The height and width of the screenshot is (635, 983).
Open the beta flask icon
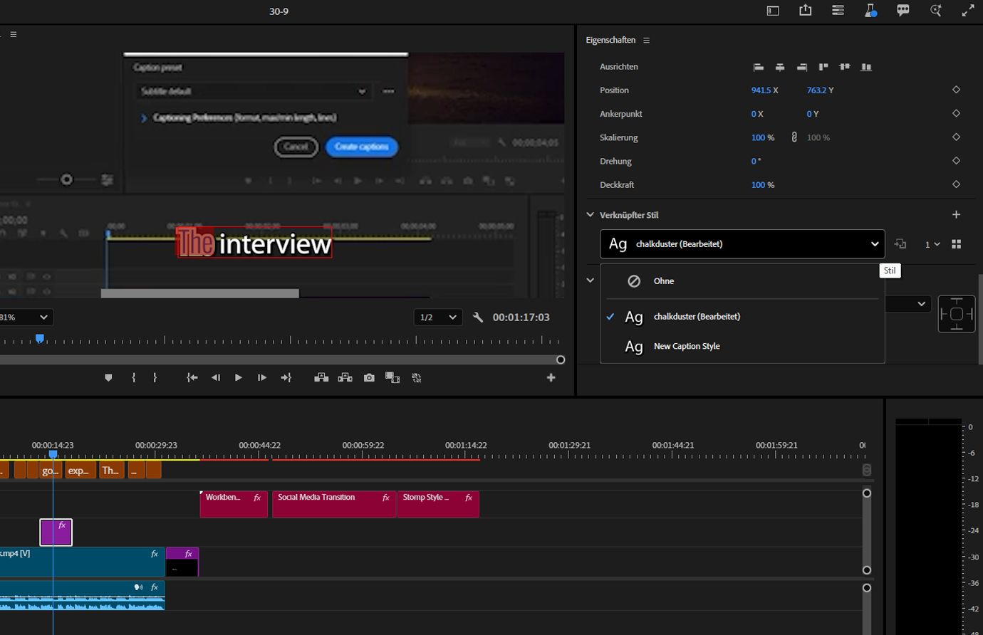[x=870, y=11]
